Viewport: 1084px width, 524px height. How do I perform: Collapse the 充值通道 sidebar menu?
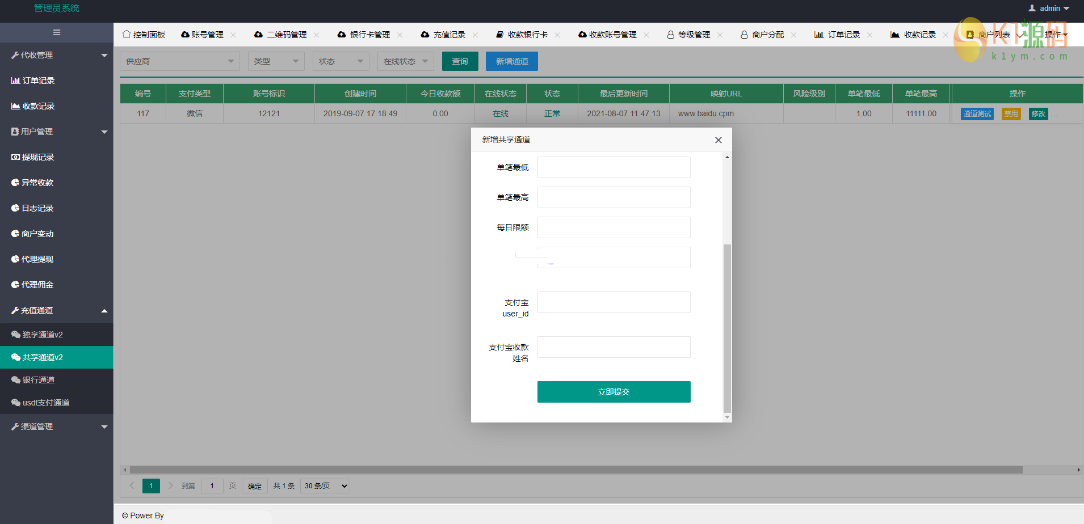(x=104, y=310)
